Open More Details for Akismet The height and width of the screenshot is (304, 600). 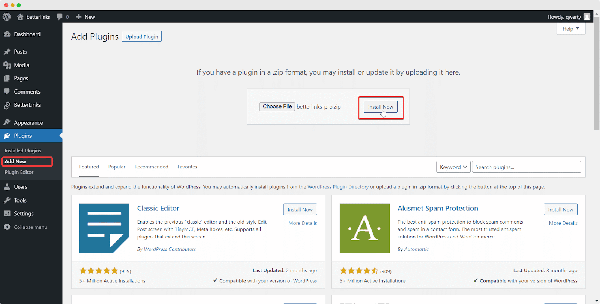[563, 223]
